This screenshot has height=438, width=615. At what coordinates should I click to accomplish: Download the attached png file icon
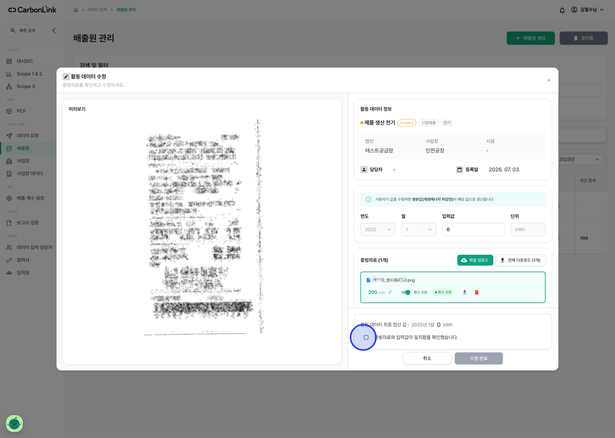point(465,292)
